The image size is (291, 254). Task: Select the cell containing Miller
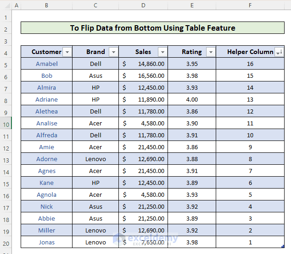pos(46,230)
